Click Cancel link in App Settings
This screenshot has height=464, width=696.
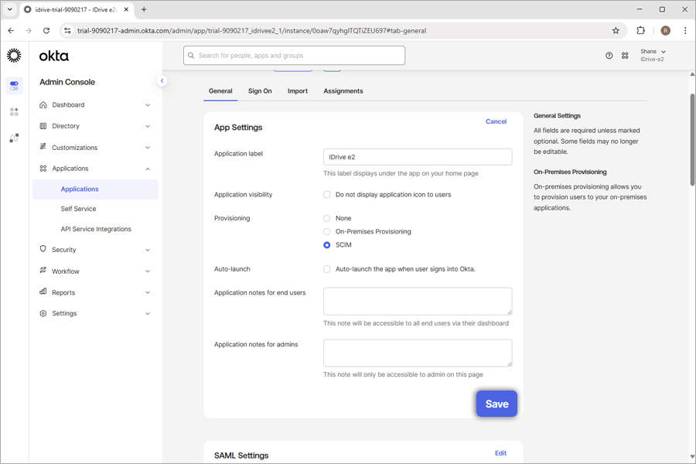pos(496,121)
